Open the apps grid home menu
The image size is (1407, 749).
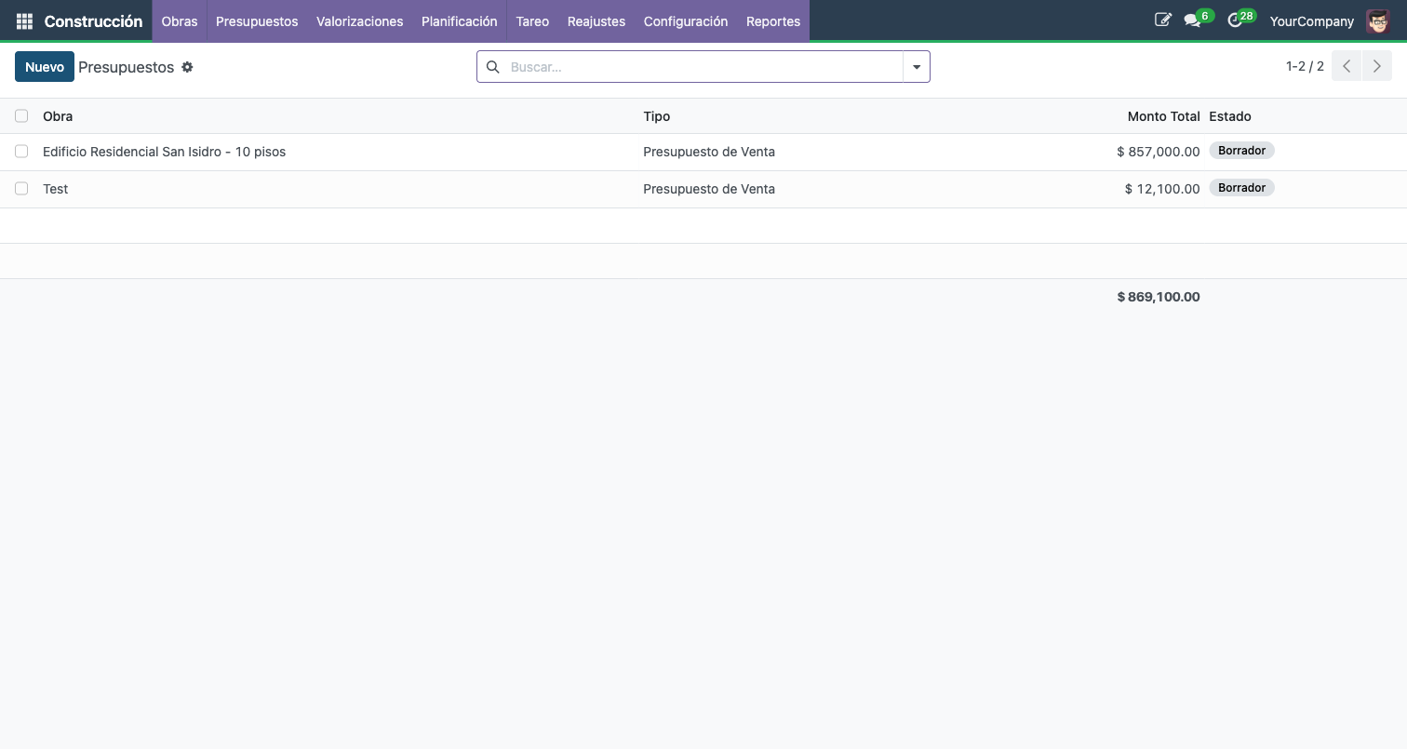[24, 20]
